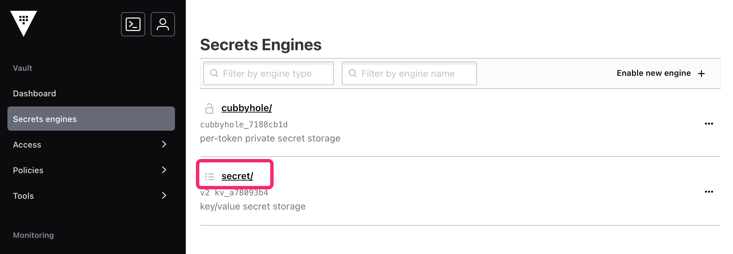733x254 pixels.
Task: Click the search icon in engine type filter
Action: [x=214, y=73]
